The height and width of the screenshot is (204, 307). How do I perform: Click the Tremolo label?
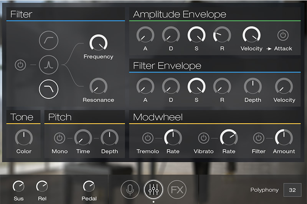(x=148, y=151)
